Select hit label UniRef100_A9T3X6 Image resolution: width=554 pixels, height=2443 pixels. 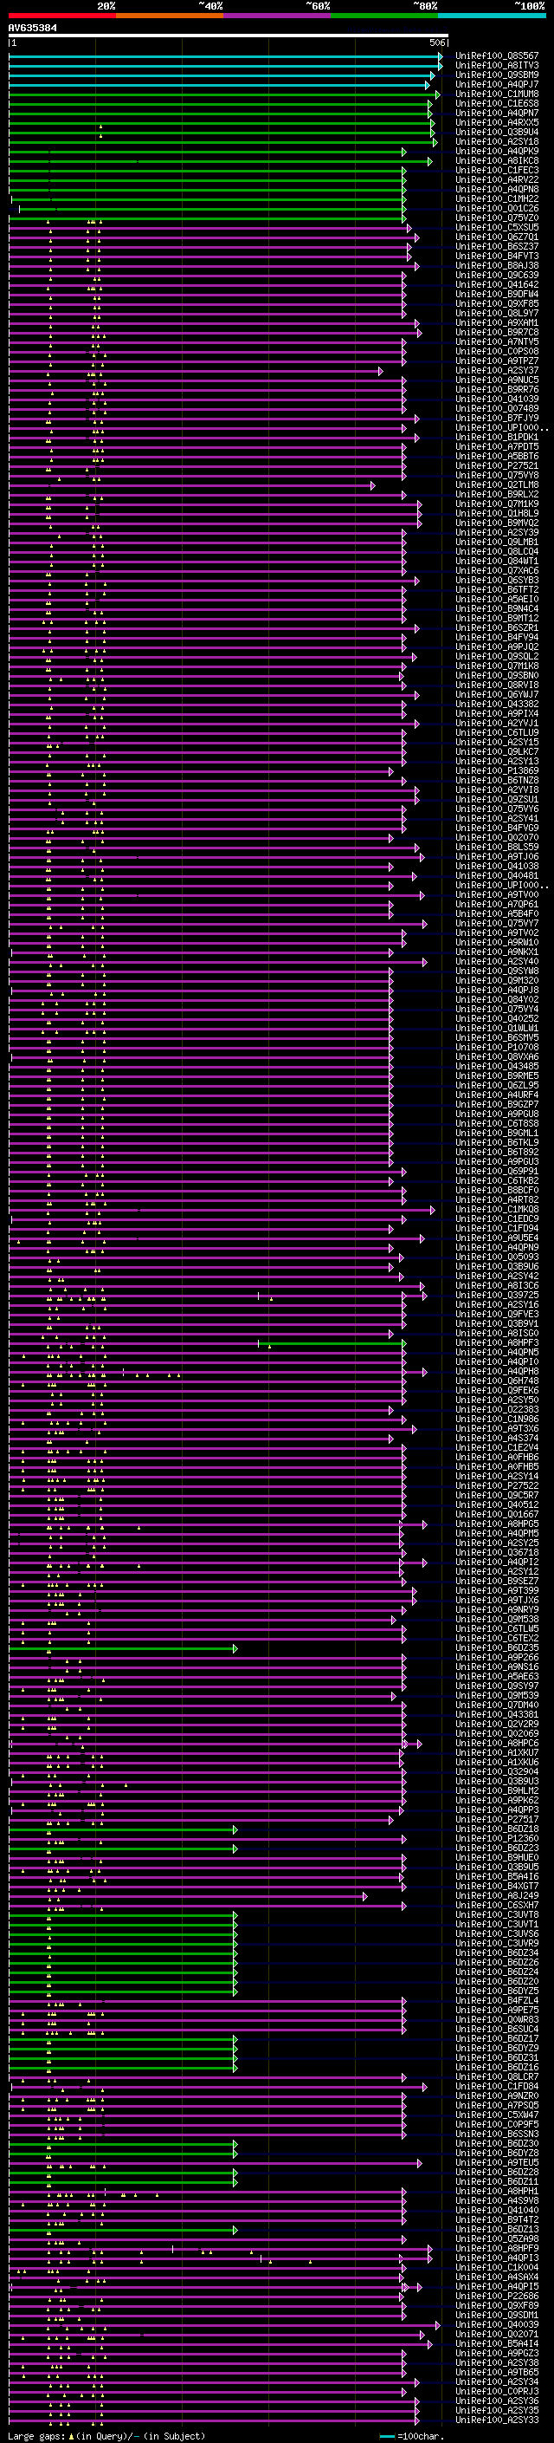[496, 1428]
